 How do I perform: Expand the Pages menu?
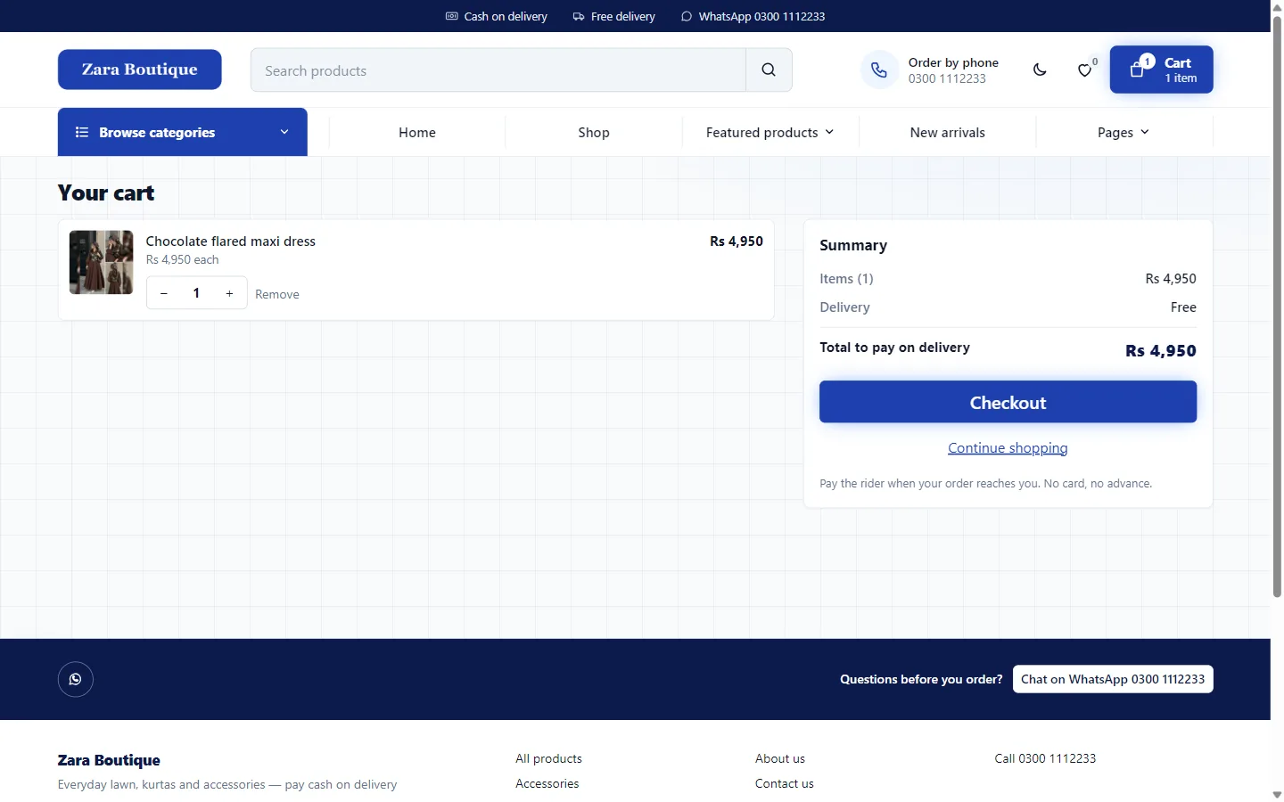point(1123,132)
